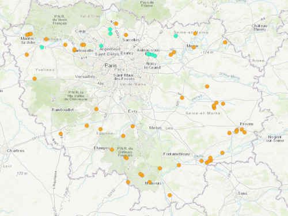Click the southernmost orange marker below Nemours

169,195
